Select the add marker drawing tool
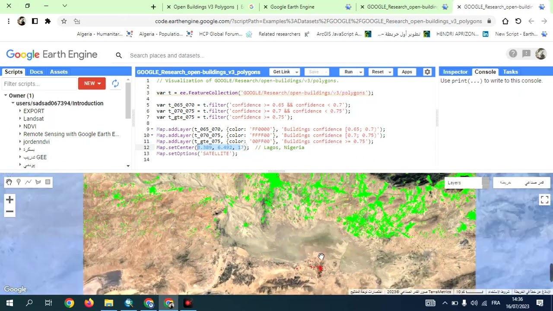Viewport: 553px width, 311px height. tap(19, 182)
